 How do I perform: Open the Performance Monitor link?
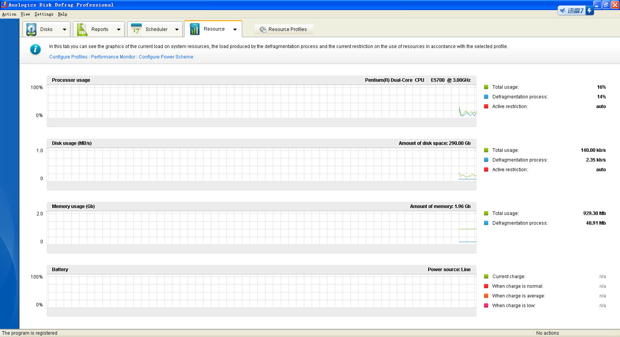click(113, 57)
